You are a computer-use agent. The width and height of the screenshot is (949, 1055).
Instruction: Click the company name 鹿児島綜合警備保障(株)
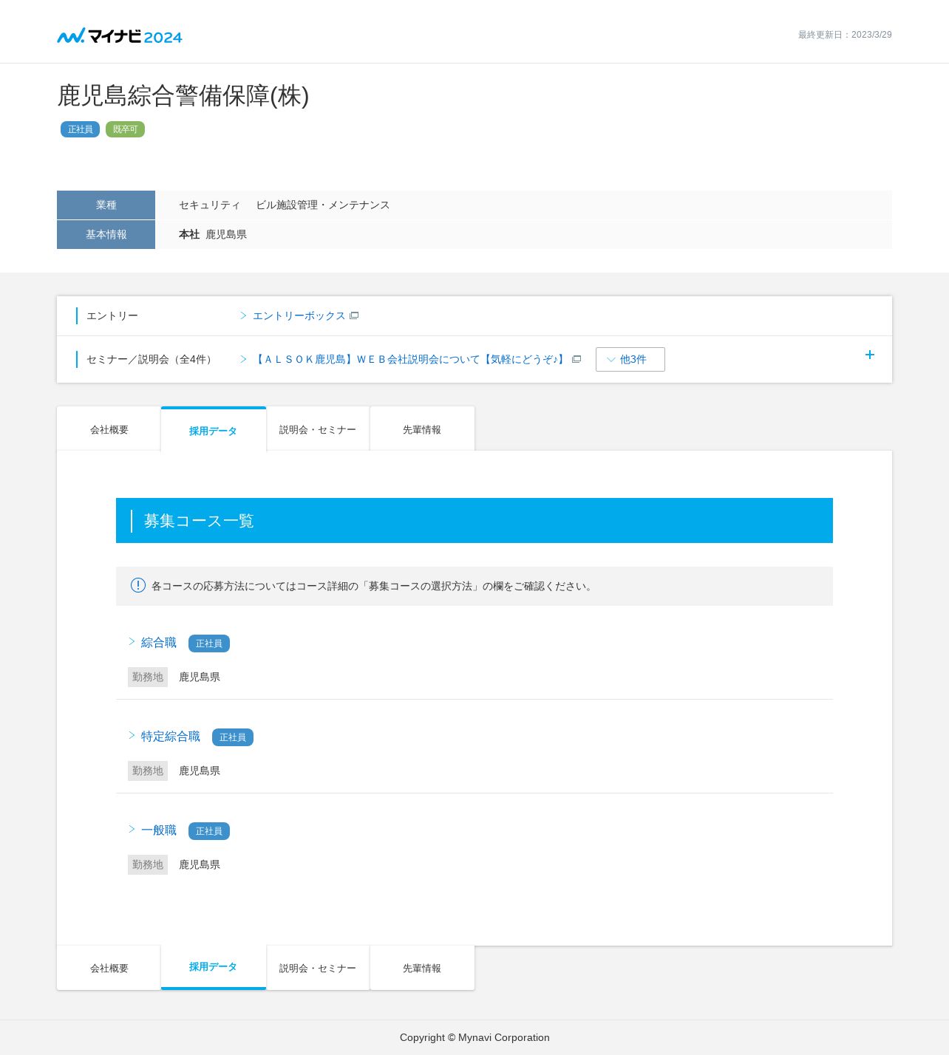[183, 96]
